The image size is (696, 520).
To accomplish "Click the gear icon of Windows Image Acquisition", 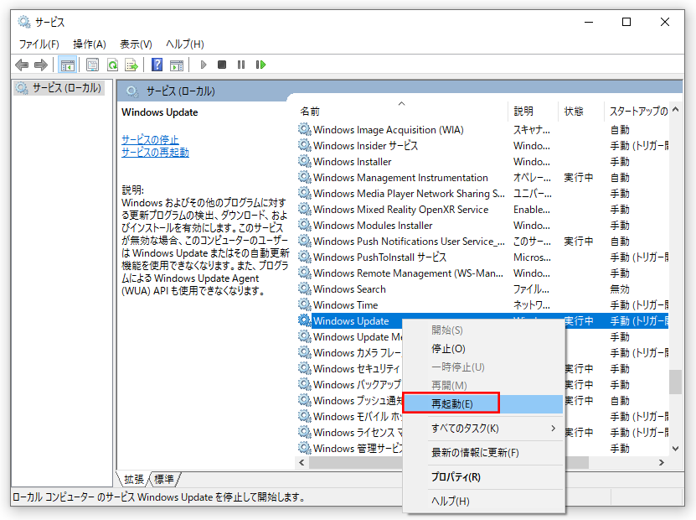I will (305, 130).
